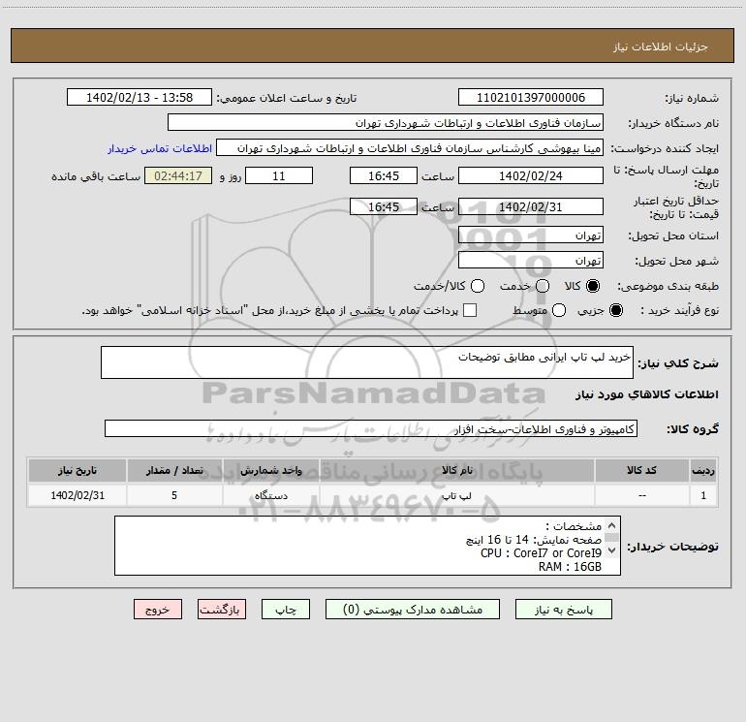Select the متوسط purchase type radio

(x=559, y=310)
